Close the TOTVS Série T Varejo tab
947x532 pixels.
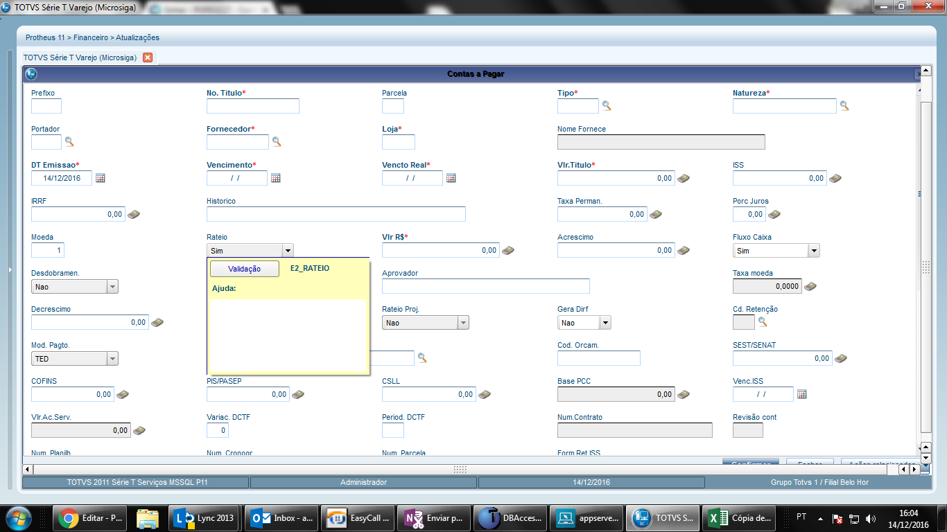(148, 57)
